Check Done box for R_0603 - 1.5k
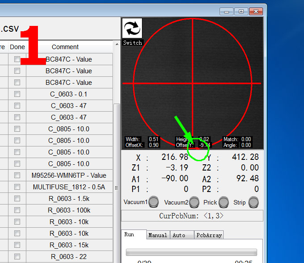 [x=17, y=198]
